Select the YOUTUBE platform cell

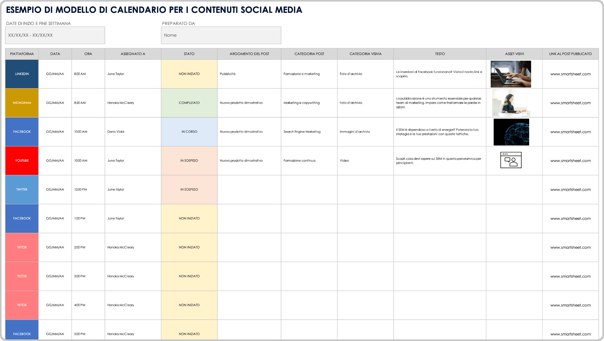click(x=22, y=161)
